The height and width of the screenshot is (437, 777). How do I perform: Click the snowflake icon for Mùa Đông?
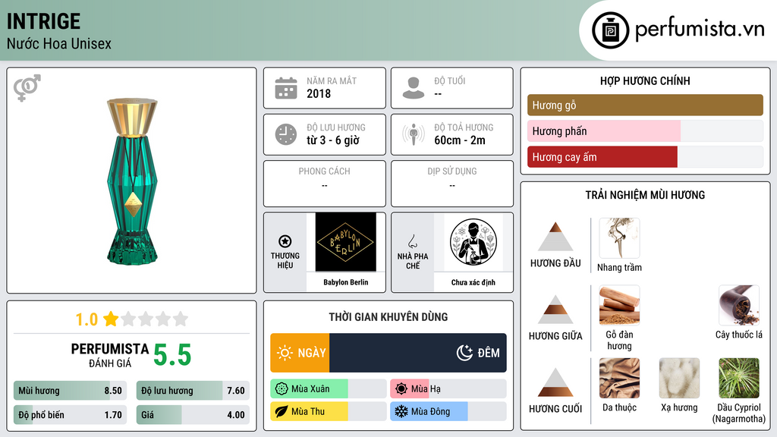click(401, 412)
